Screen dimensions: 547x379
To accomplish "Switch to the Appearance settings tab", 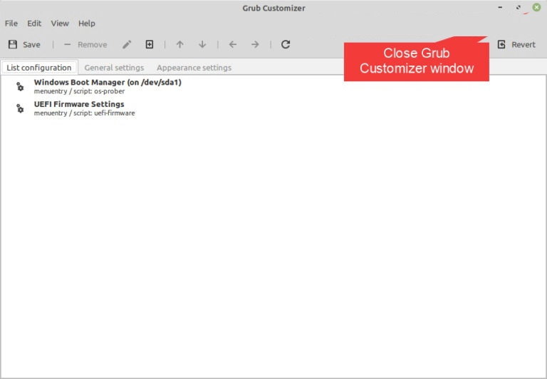I will pos(194,68).
